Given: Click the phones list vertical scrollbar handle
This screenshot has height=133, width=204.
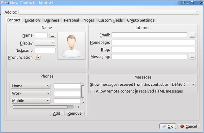Looking at the screenshot, I should tap(83, 92).
